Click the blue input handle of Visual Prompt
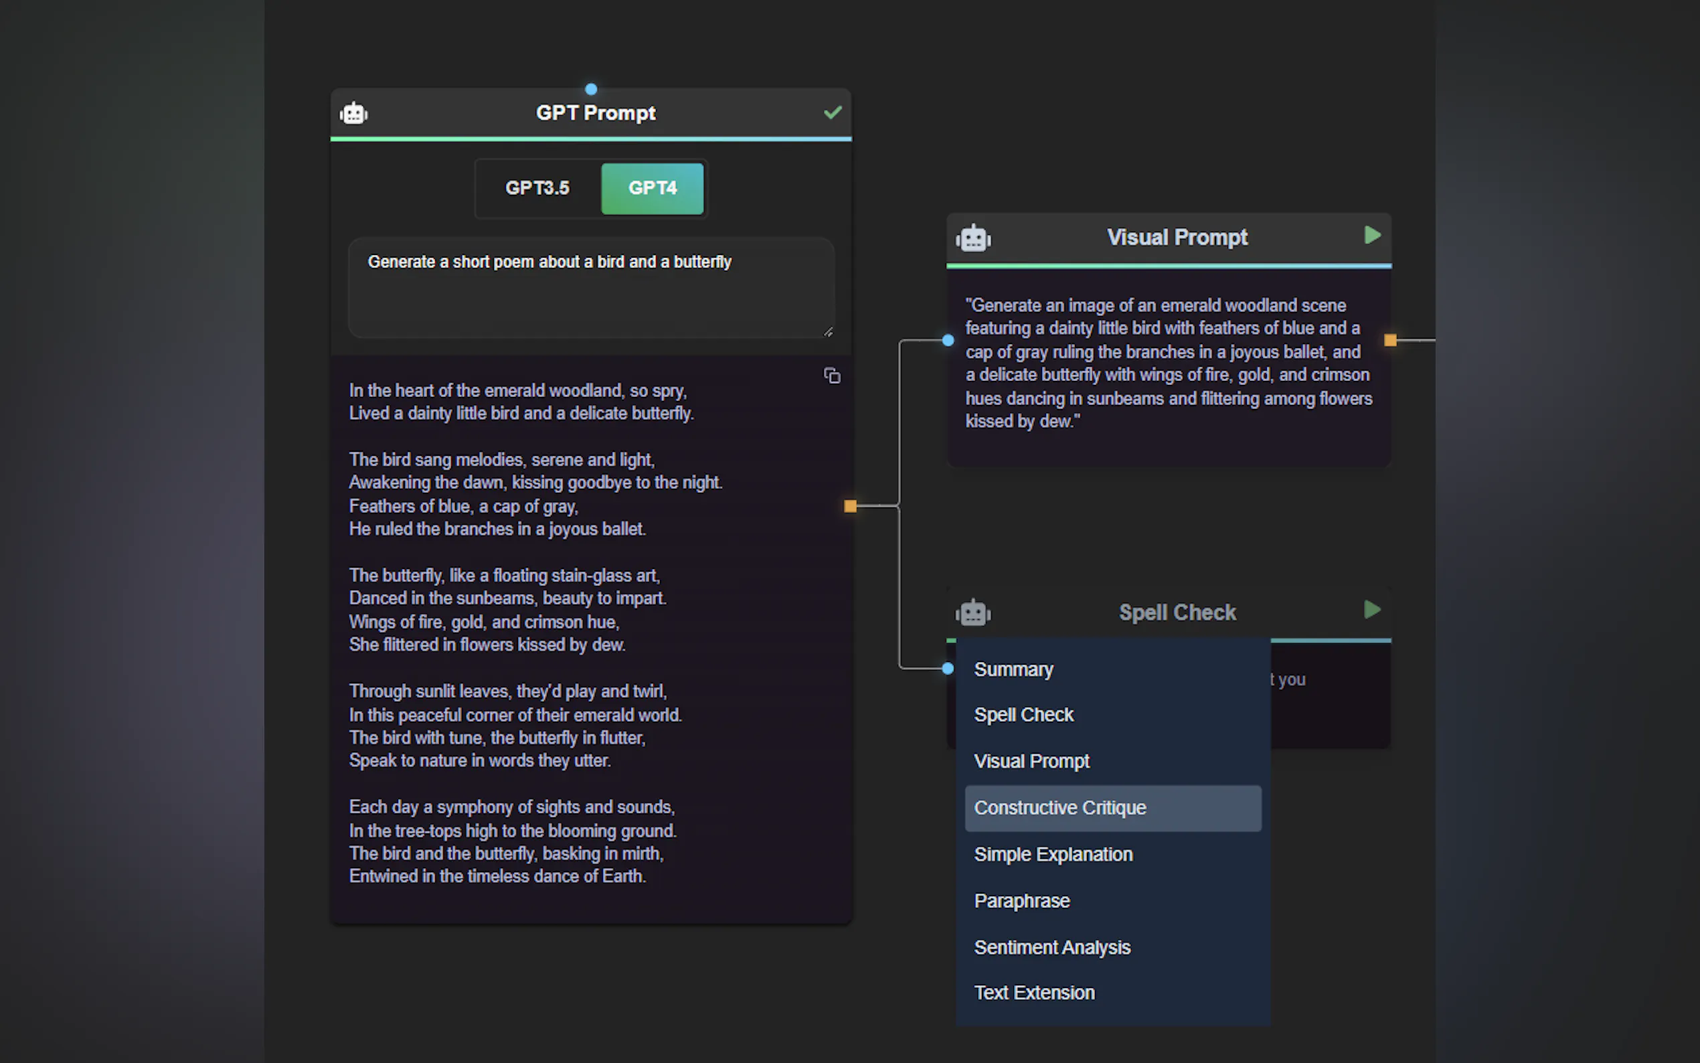This screenshot has width=1700, height=1063. pos(948,340)
